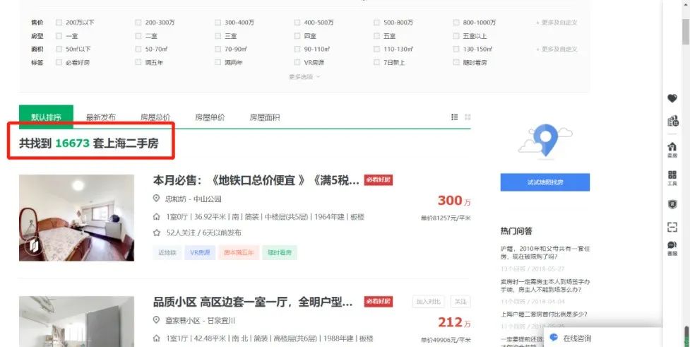This screenshot has height=347, width=690.
Task: Open the first listing's bedroom thumbnail
Action: [x=76, y=218]
